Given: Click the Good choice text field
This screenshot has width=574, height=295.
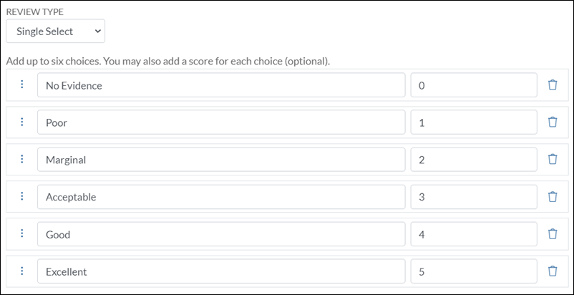Looking at the screenshot, I should (x=220, y=234).
